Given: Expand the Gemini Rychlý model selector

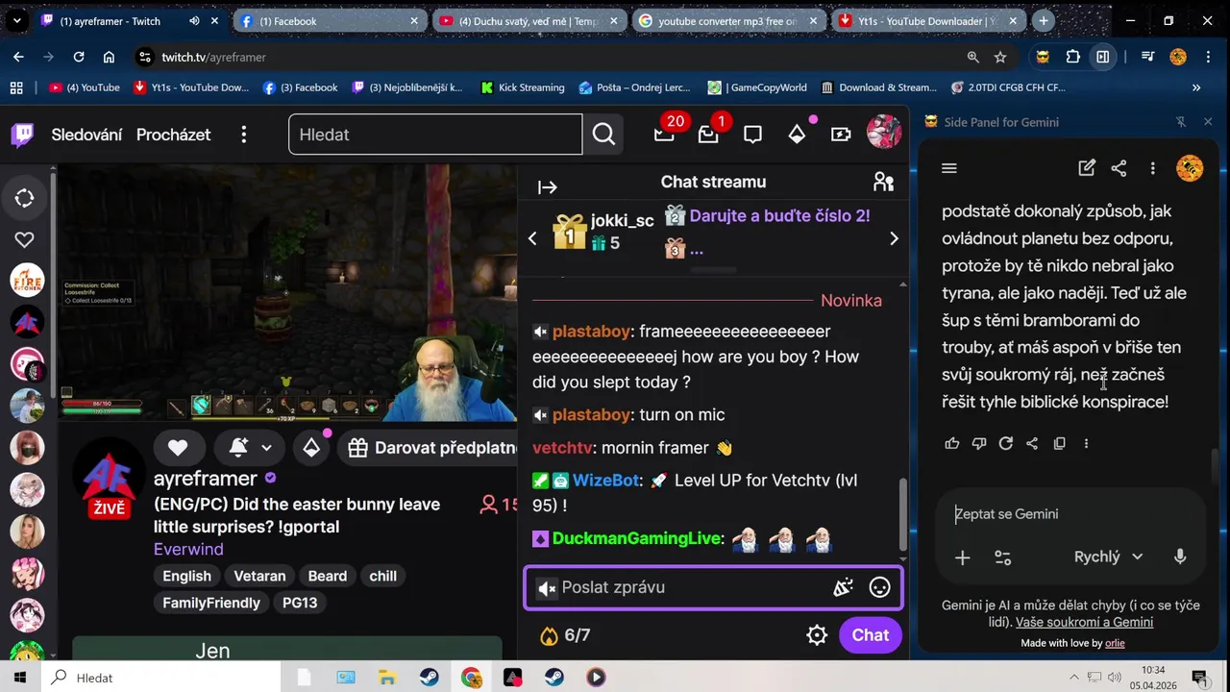Looking at the screenshot, I should [x=1108, y=556].
